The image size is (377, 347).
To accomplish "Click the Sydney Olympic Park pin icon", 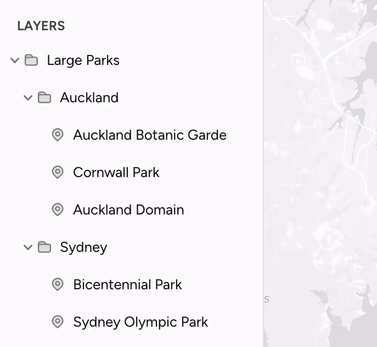I will 58,322.
